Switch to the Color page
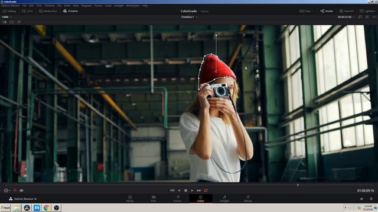 201,198
